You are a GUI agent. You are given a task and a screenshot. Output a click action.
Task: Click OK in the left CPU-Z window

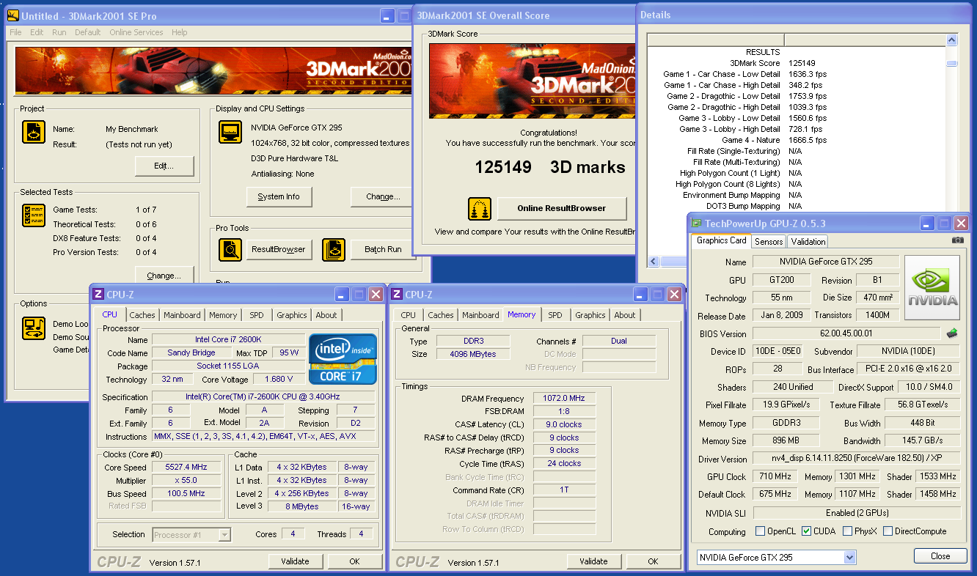[x=354, y=561]
